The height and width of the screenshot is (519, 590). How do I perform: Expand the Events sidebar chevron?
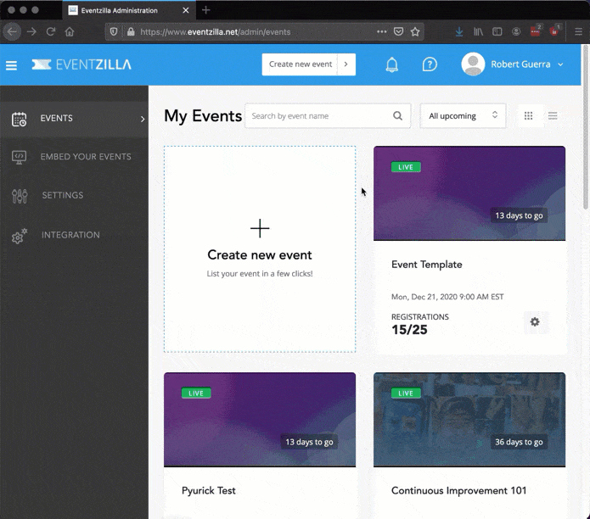point(143,119)
